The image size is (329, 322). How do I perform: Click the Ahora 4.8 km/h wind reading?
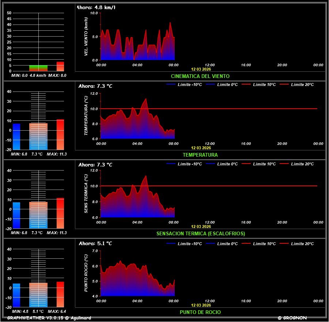tap(97, 7)
